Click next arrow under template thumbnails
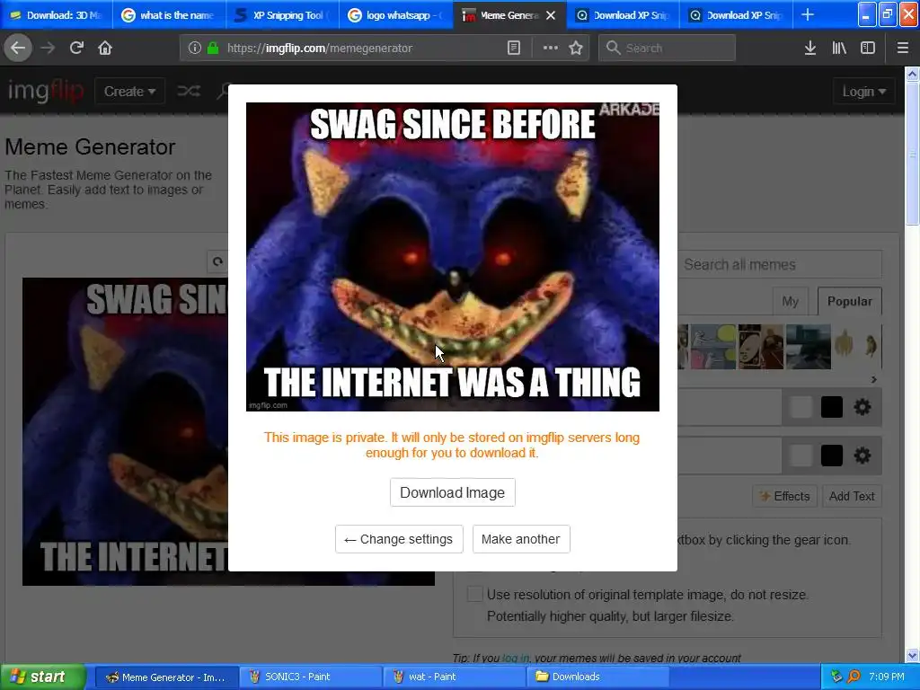Image resolution: width=920 pixels, height=690 pixels. click(x=873, y=380)
